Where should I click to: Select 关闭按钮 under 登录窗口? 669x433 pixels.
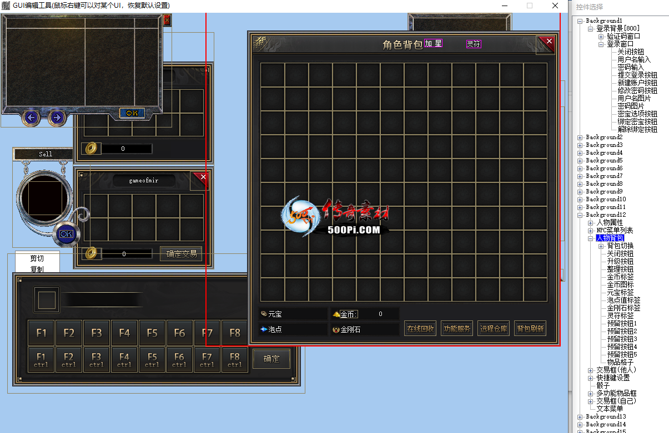coord(631,52)
